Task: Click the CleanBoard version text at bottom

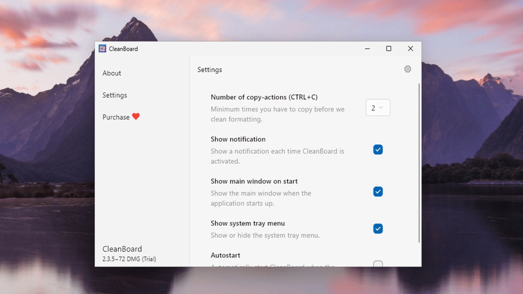Action: pos(129,259)
